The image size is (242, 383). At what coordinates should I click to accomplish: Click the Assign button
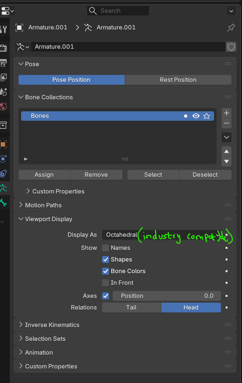coord(44,175)
